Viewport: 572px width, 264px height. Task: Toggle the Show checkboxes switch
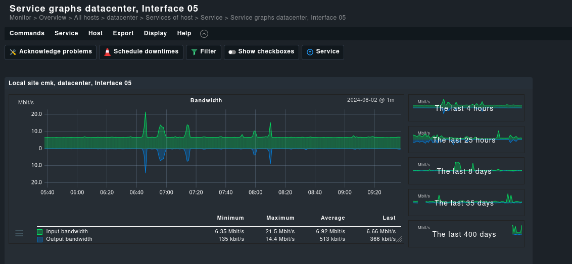(x=232, y=52)
